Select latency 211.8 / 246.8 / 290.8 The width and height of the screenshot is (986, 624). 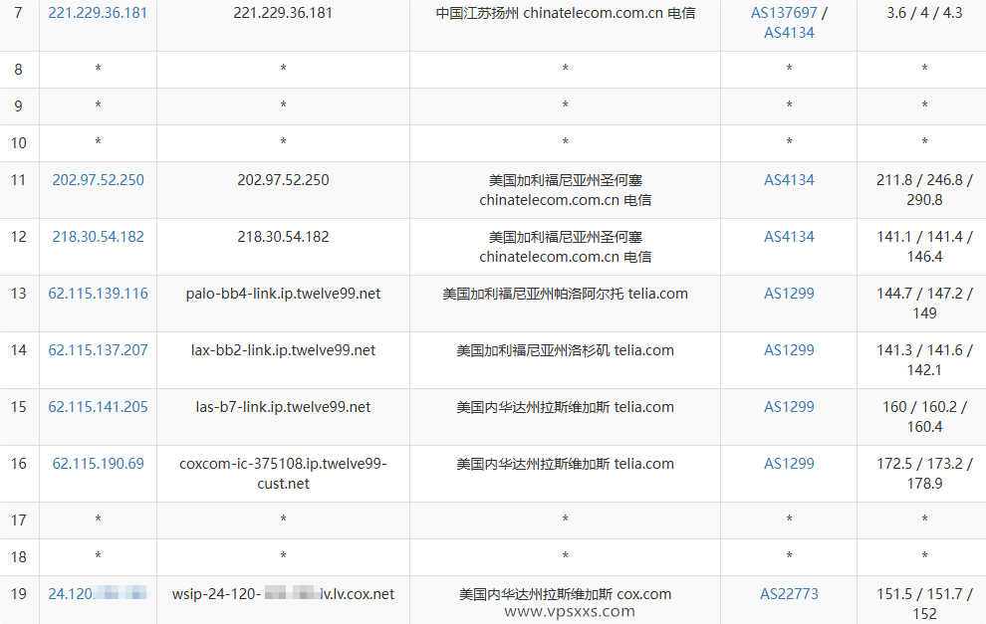coord(924,190)
